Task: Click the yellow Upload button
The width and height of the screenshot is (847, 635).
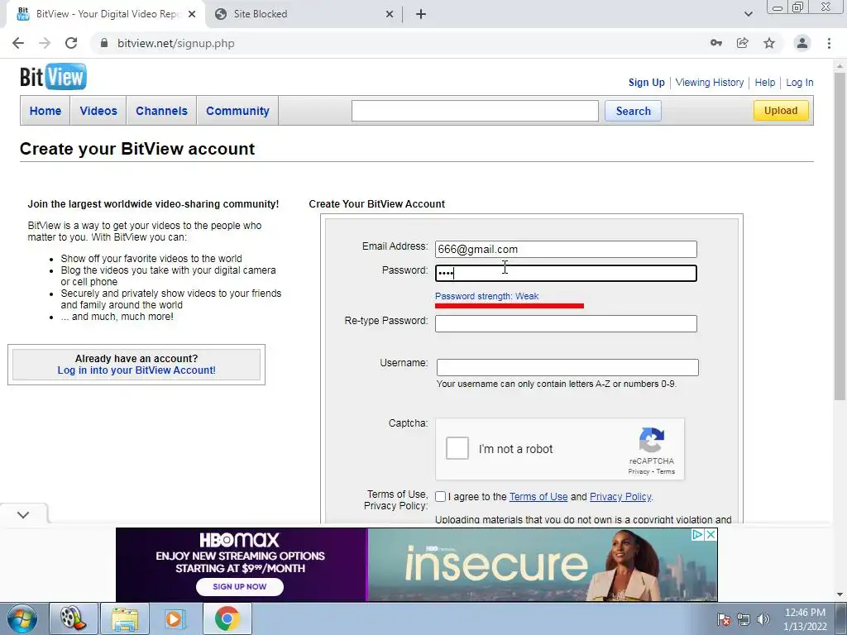Action: (x=781, y=111)
